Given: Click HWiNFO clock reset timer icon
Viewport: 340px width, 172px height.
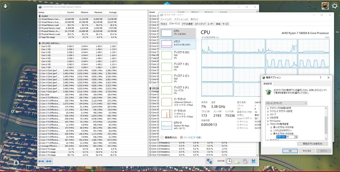Looking at the screenshot, I should click(229, 161).
